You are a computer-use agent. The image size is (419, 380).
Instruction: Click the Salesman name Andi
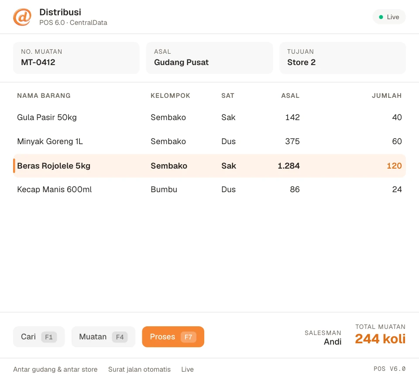point(333,342)
